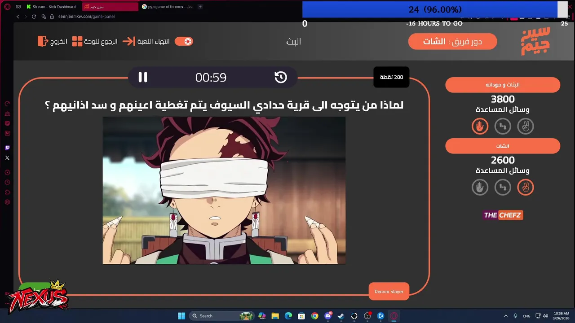Click team البثات score value 3800
Viewport: 575px width, 323px height.
pyautogui.click(x=503, y=99)
